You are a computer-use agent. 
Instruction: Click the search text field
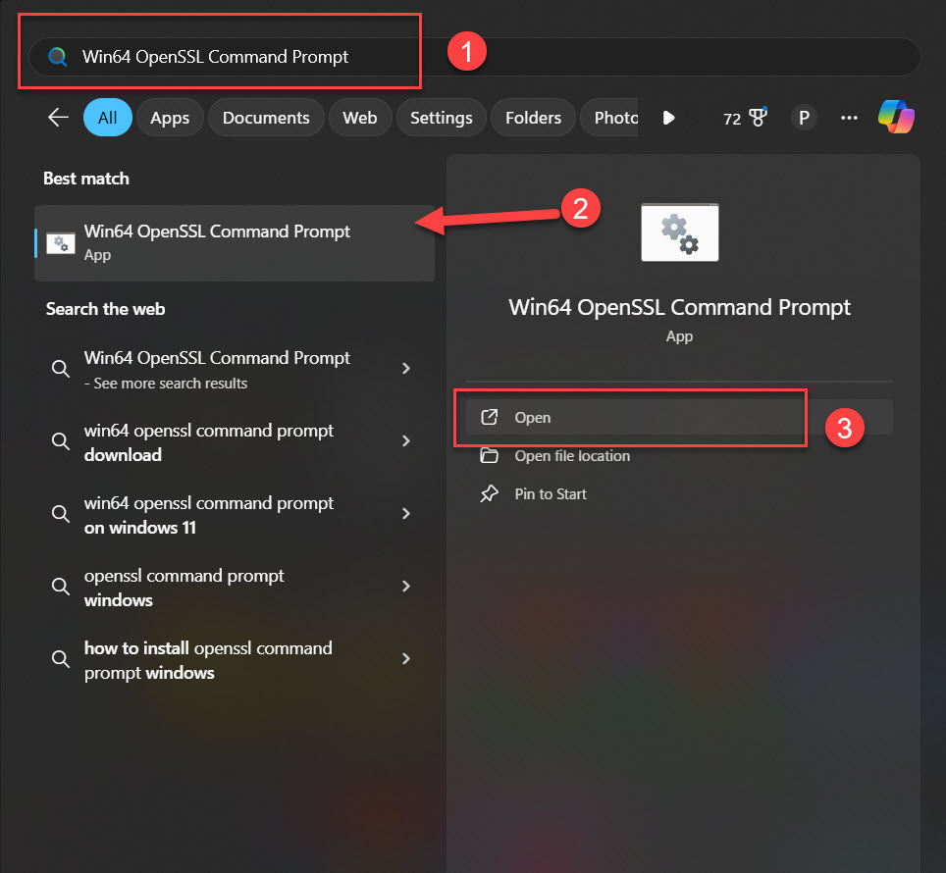[474, 57]
